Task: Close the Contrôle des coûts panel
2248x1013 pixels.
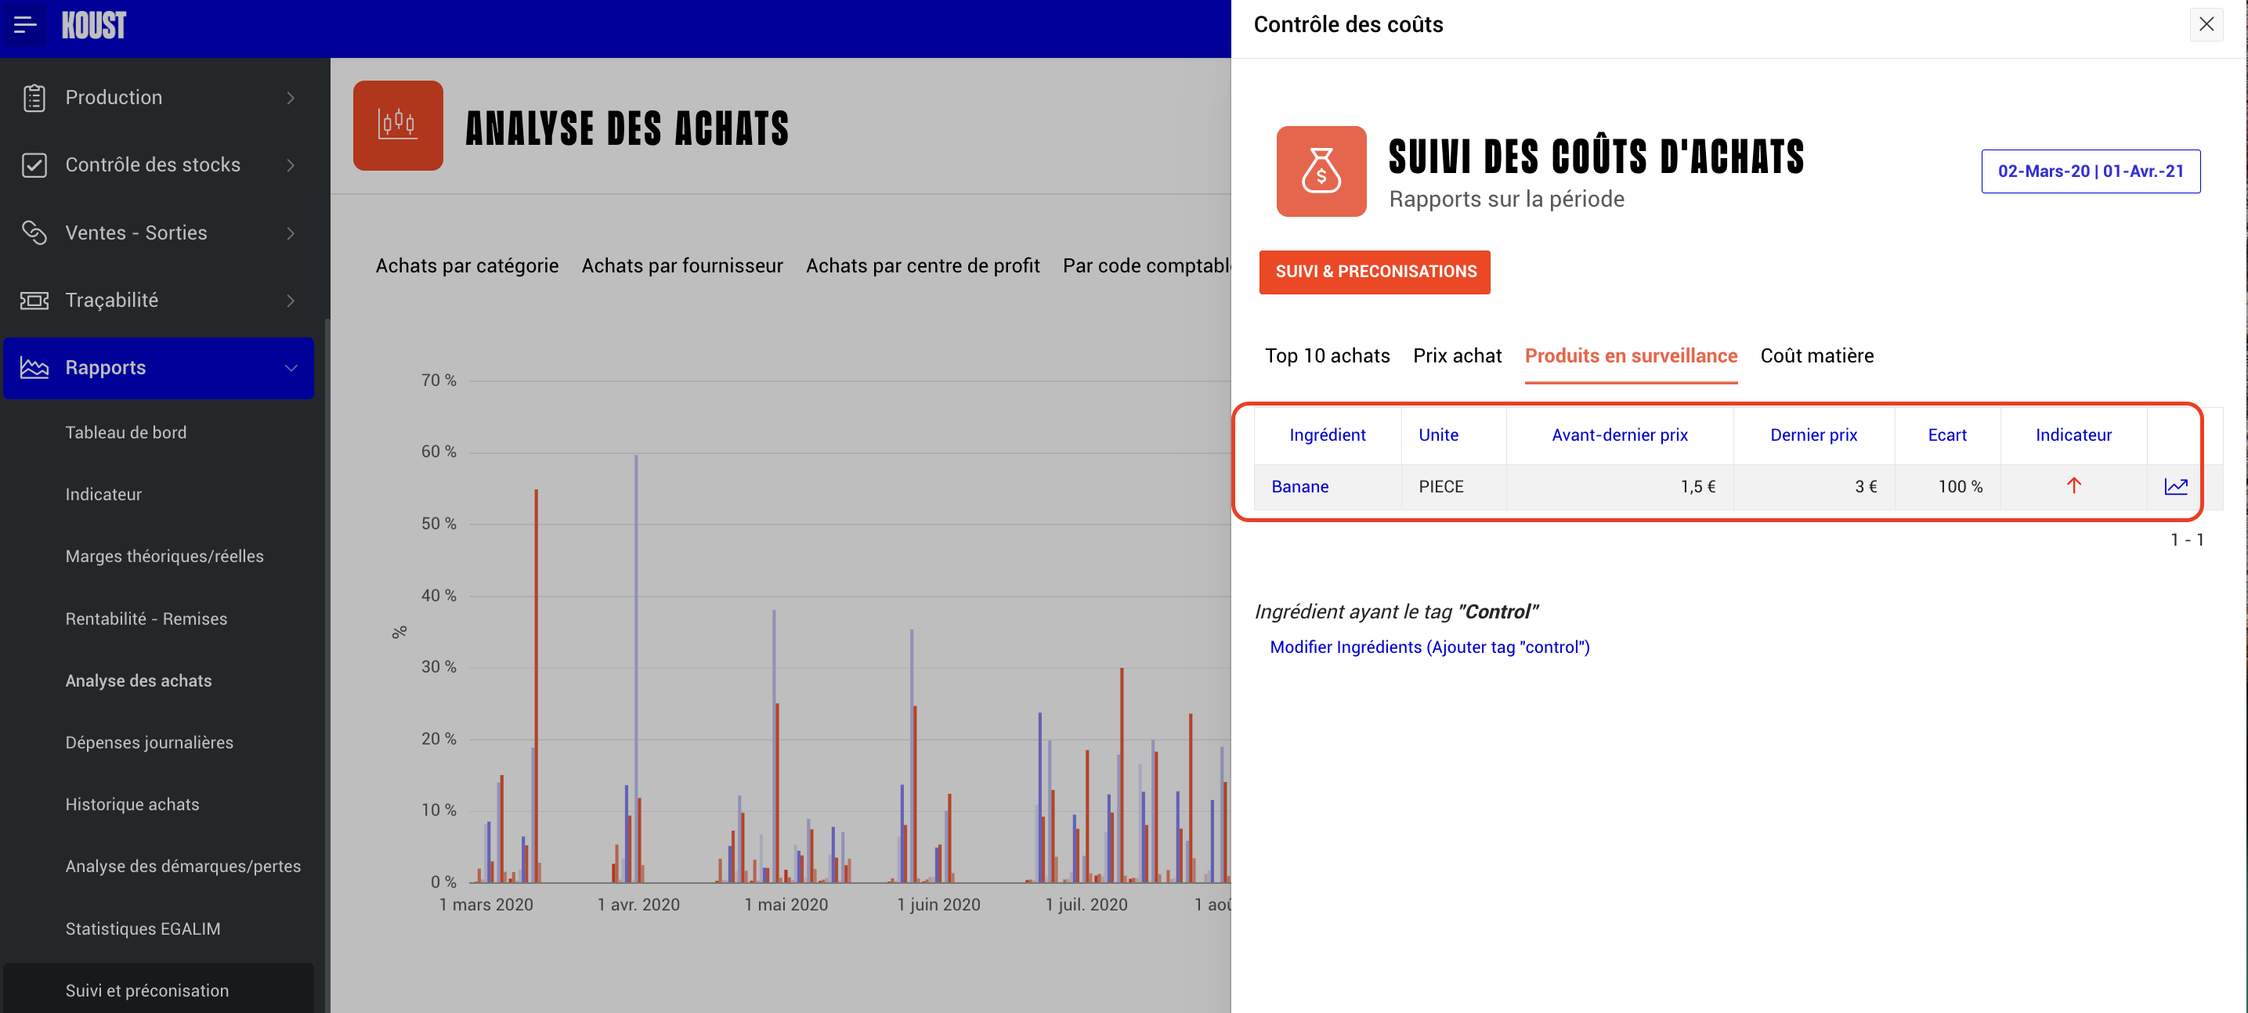Action: pyautogui.click(x=2206, y=24)
